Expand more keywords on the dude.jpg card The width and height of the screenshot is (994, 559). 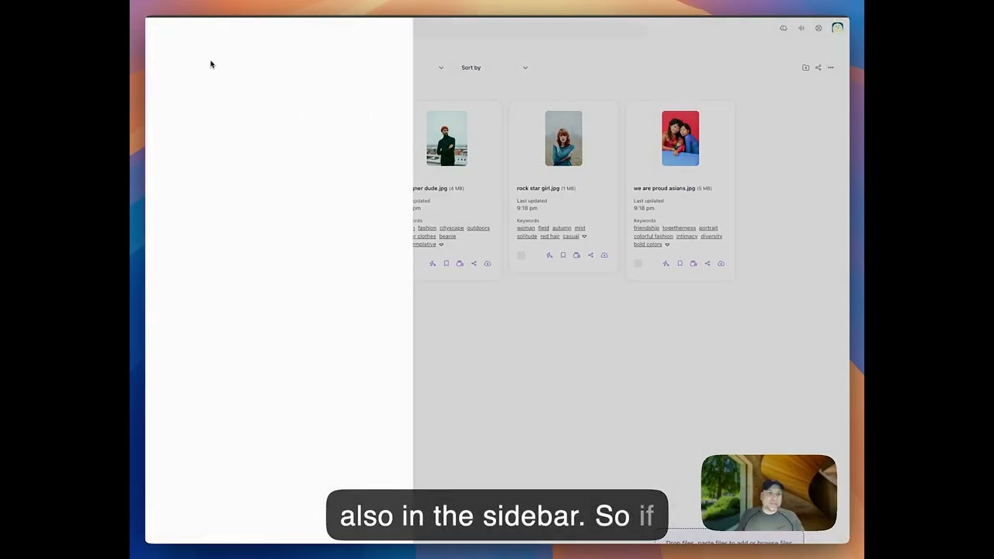pyautogui.click(x=441, y=245)
